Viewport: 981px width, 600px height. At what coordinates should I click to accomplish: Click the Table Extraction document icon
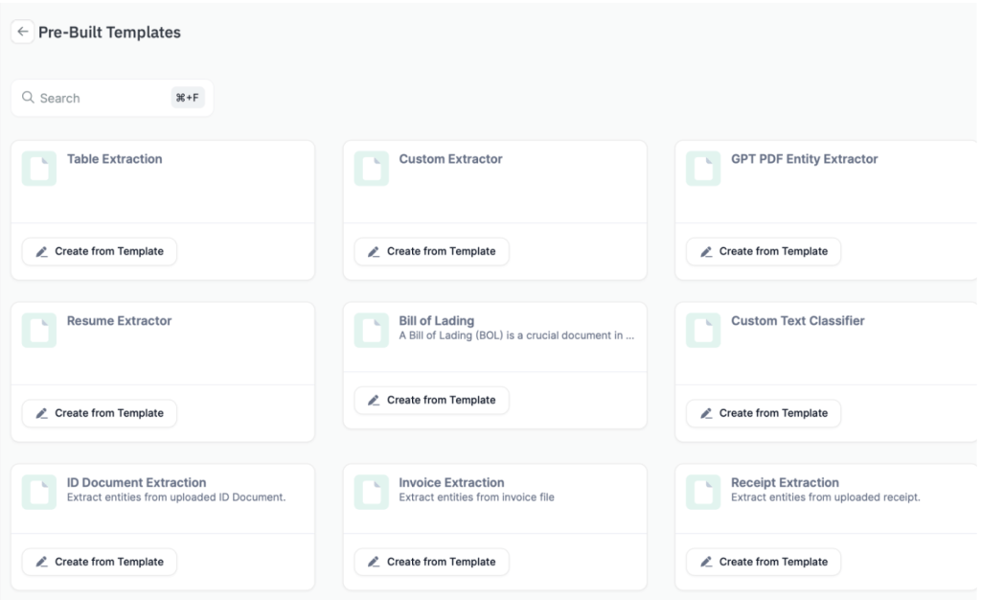38,168
